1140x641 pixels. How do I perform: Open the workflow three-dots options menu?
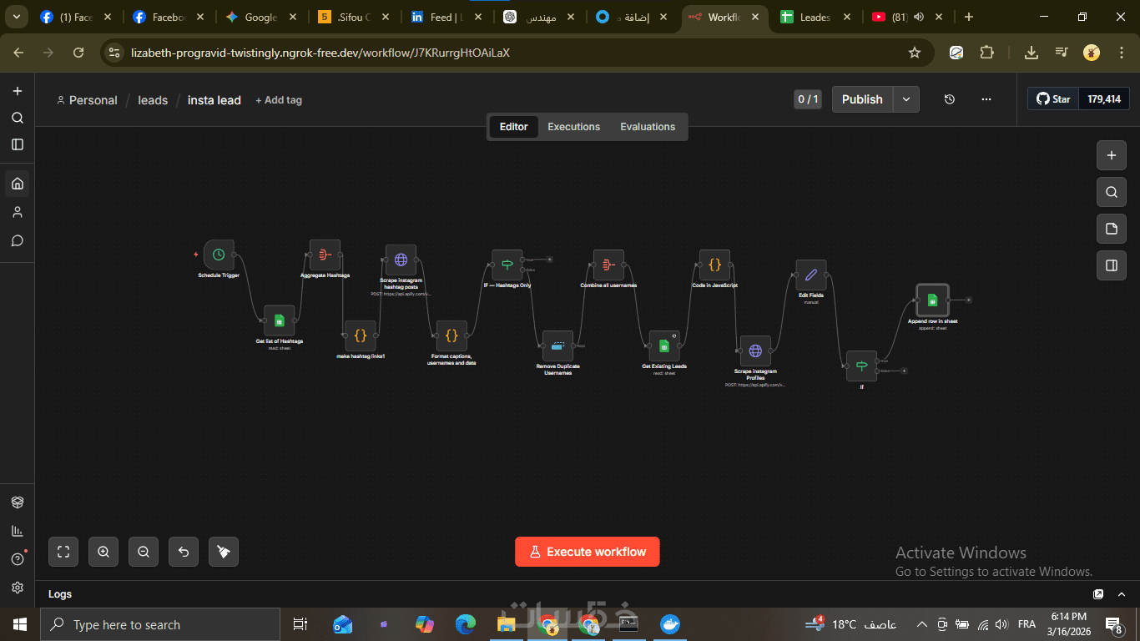point(986,99)
